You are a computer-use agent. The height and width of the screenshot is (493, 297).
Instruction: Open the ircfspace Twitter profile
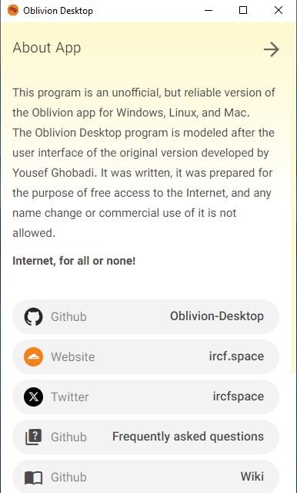(x=239, y=397)
